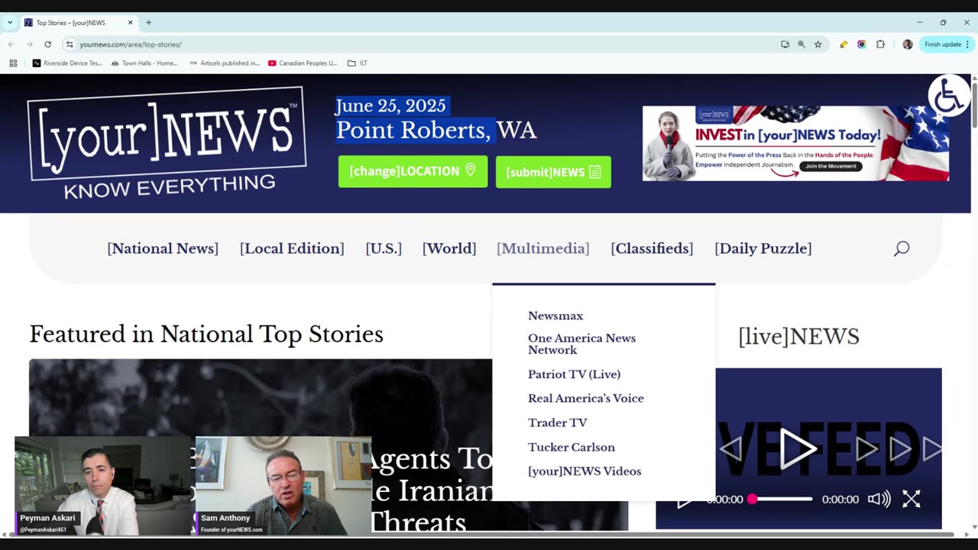This screenshot has height=550, width=978.
Task: Click Join the Movement in banner
Action: click(x=831, y=166)
